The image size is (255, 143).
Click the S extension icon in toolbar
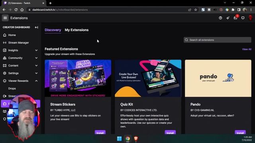click(x=203, y=10)
